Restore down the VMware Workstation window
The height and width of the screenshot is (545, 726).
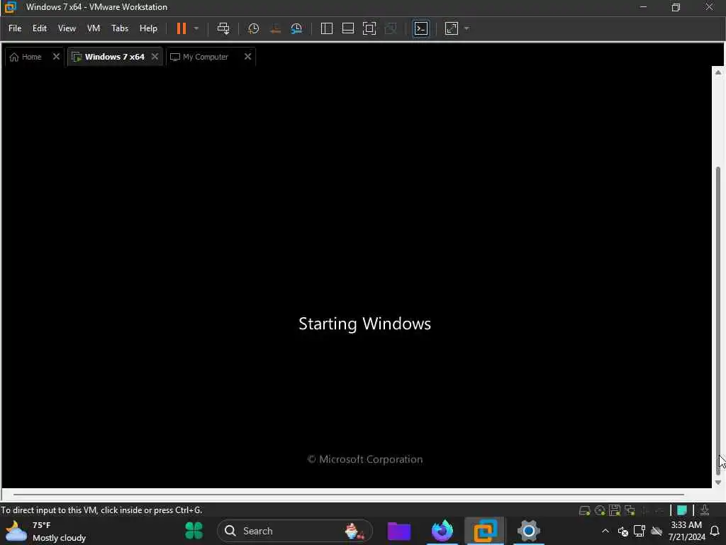click(676, 7)
